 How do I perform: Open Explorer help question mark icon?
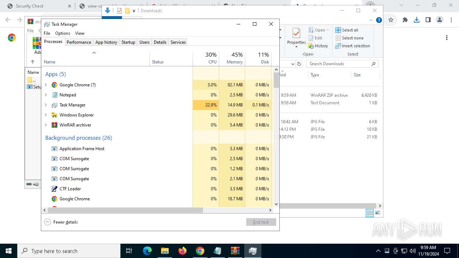pos(379,20)
